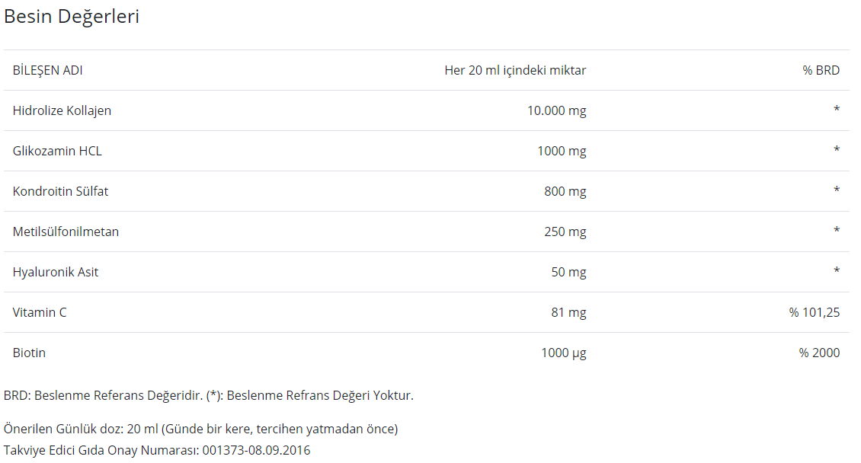Click the % BRD column header
This screenshot has width=861, height=463.
tap(821, 70)
